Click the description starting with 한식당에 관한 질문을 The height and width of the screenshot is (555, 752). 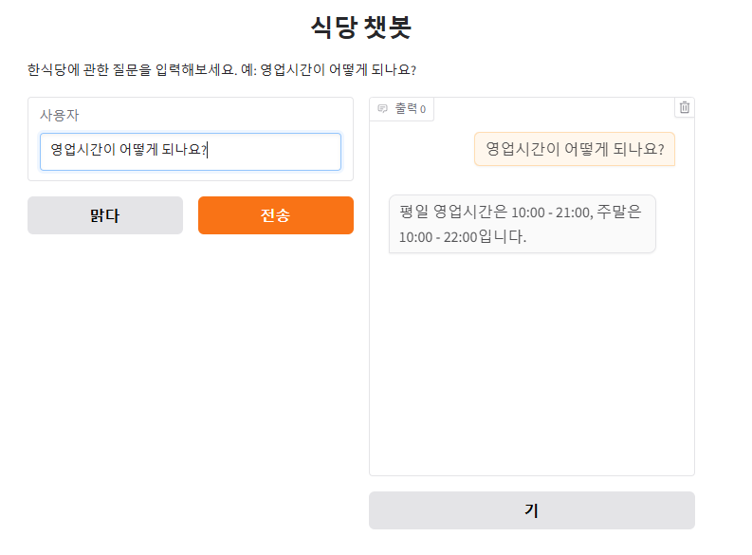(x=222, y=70)
